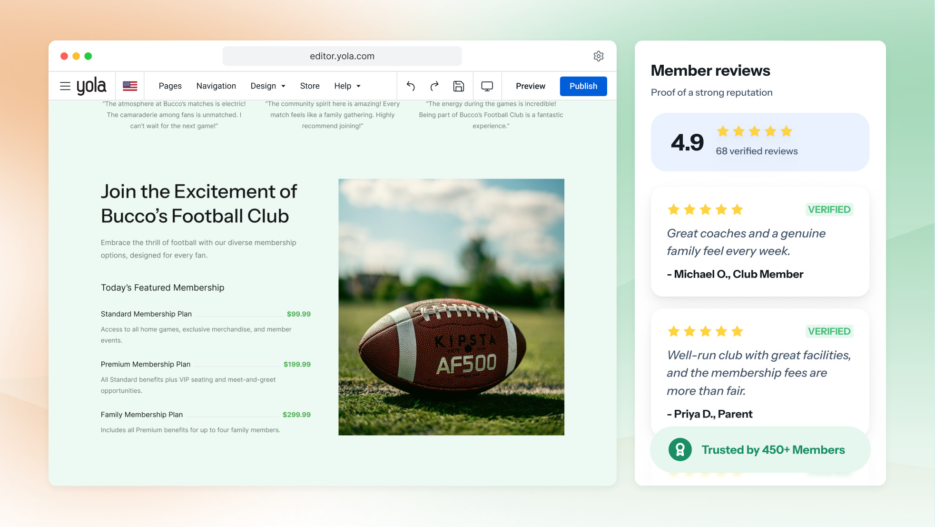This screenshot has width=935, height=527.
Task: Click the Trusted by 450+ Members banner
Action: point(760,450)
